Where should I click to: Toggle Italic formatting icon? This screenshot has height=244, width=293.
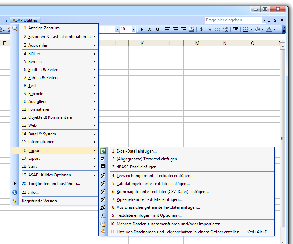click(x=150, y=29)
